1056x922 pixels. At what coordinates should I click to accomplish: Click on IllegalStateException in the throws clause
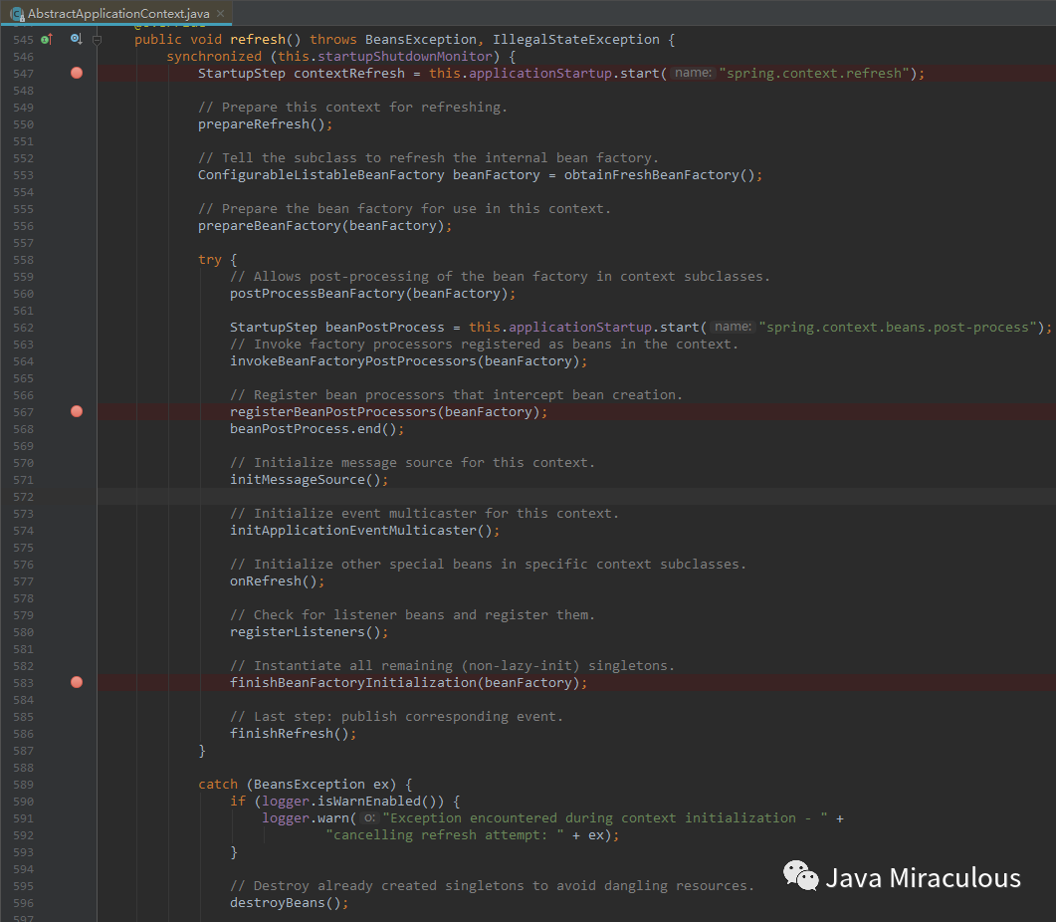(x=576, y=39)
